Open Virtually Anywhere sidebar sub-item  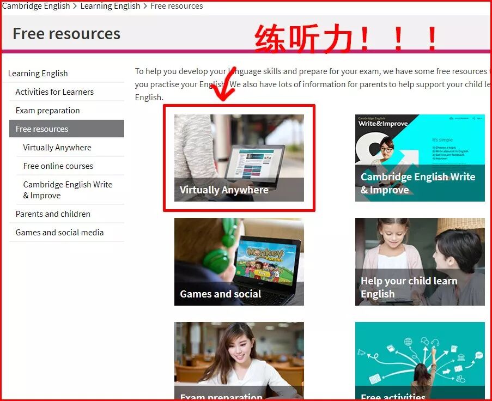tap(57, 148)
